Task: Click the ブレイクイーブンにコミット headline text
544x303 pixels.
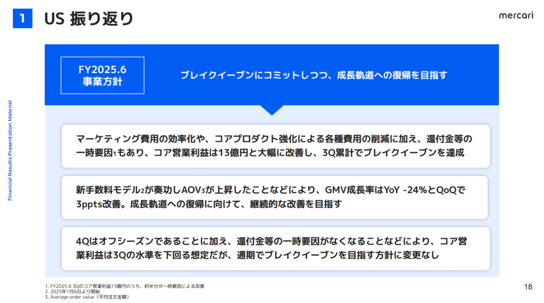Action: (x=314, y=75)
